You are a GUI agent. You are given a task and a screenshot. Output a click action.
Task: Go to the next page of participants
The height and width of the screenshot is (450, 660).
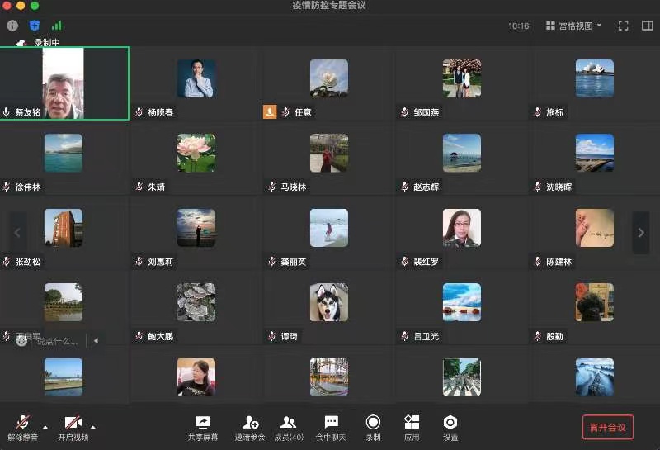click(x=641, y=233)
